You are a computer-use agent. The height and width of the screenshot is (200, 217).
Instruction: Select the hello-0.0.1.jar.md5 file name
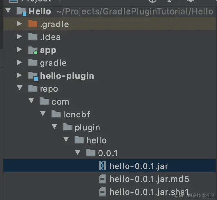[x=149, y=179]
